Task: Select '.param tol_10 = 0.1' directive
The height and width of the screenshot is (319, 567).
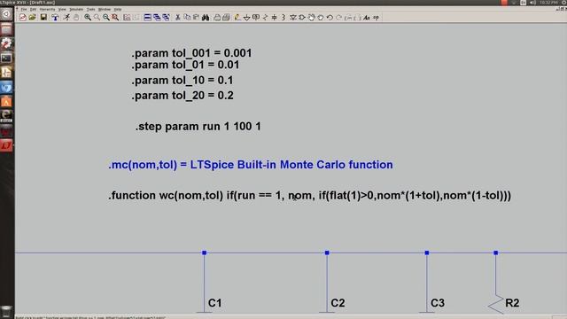Action: coord(183,81)
